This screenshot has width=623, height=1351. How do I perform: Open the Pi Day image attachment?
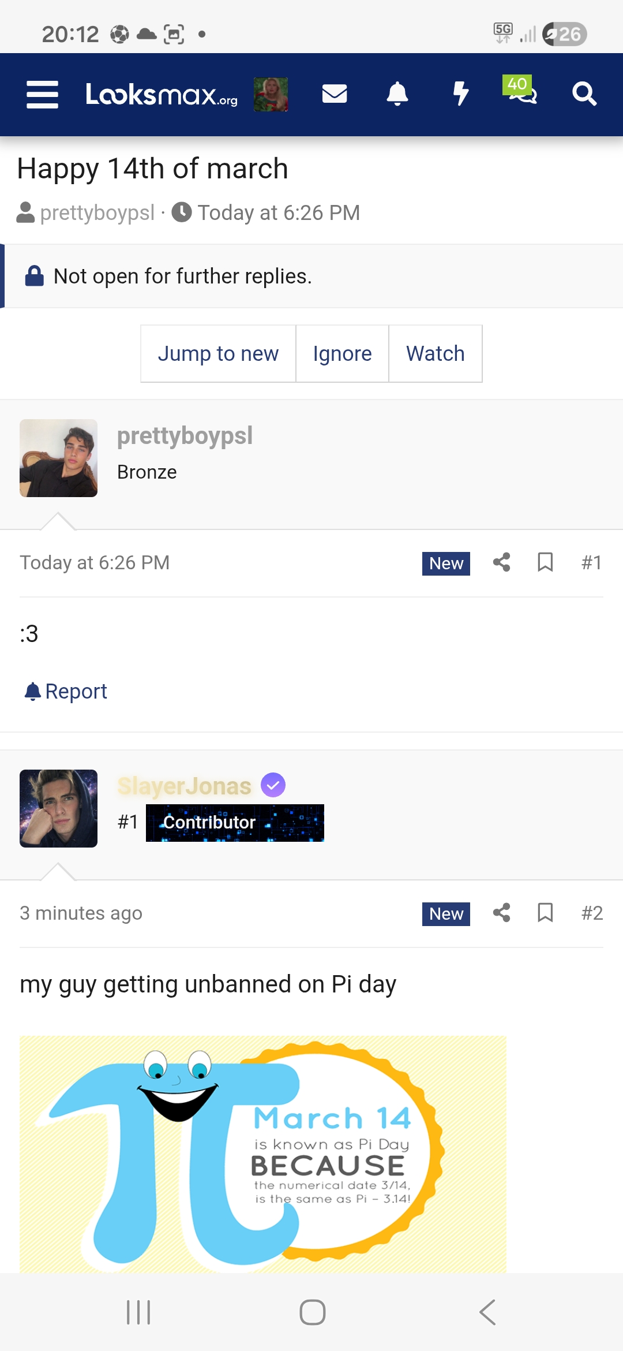point(263,1154)
